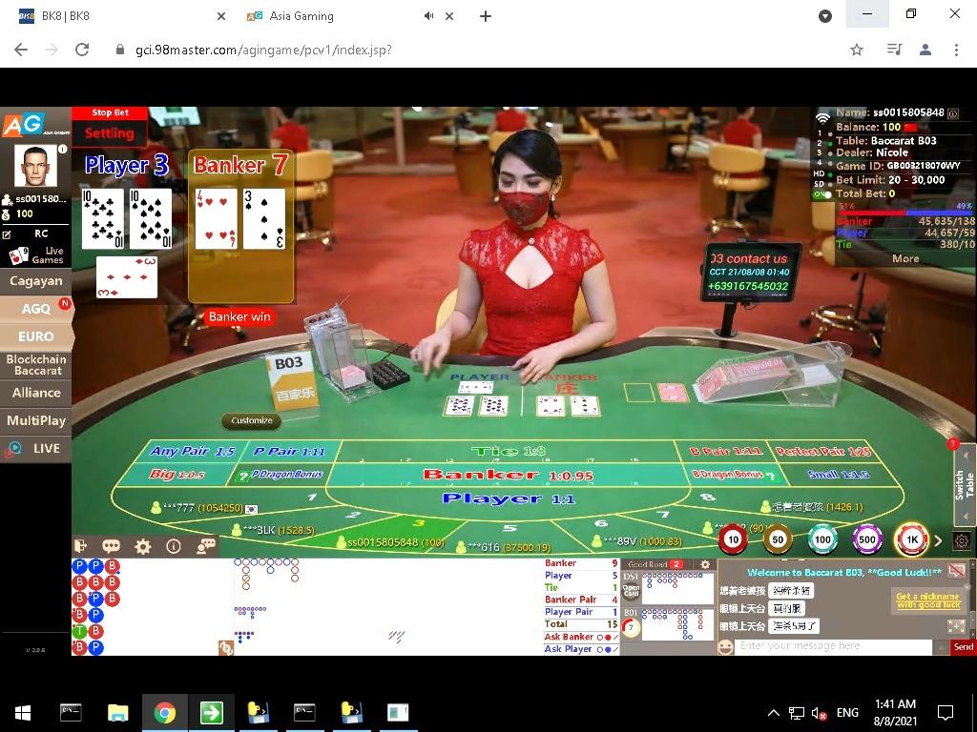This screenshot has width=977, height=732.
Task: Click the hide chat messages icon
Action: coord(956,570)
